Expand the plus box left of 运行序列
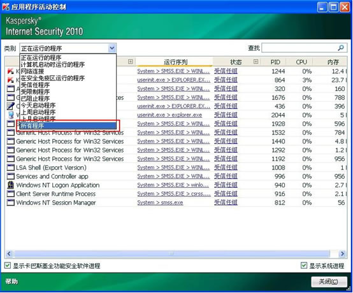 click(x=130, y=61)
